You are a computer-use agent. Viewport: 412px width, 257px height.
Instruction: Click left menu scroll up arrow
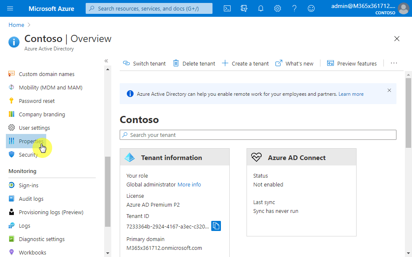[108, 69]
